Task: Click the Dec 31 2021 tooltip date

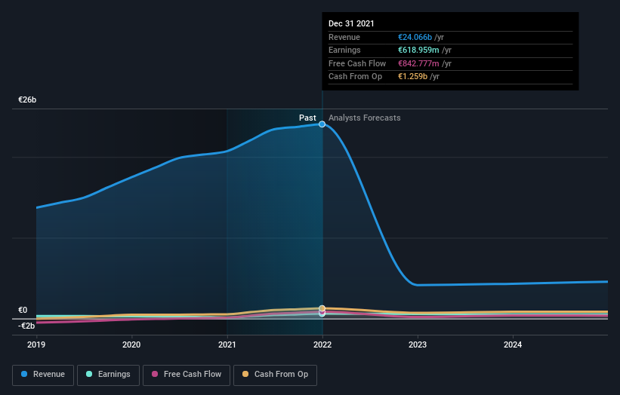Action: tap(351, 23)
